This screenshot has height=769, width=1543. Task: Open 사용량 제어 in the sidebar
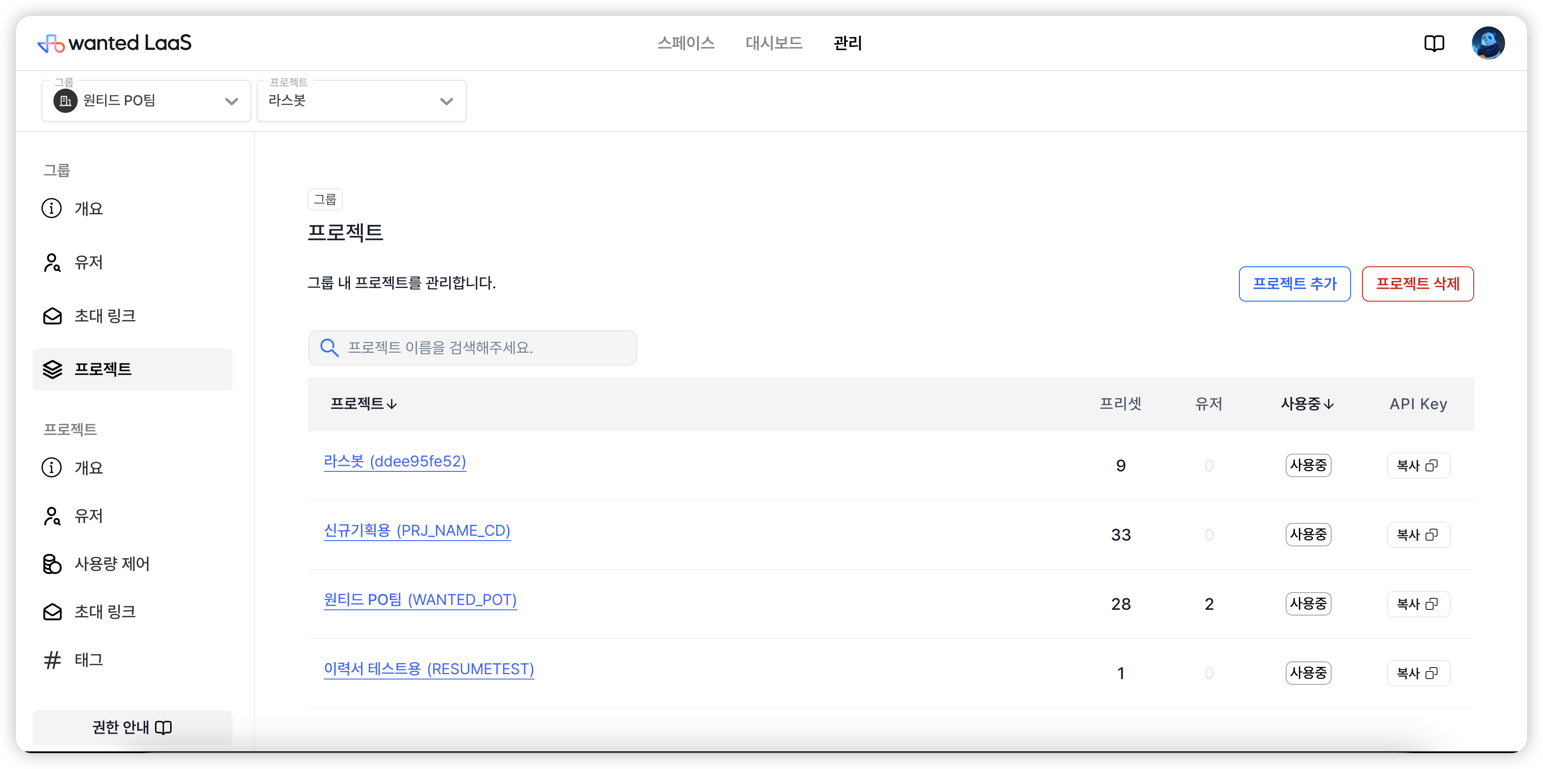coord(132,564)
